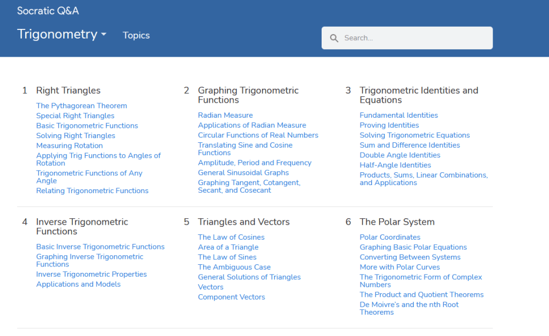549x336 pixels.
Task: Open the Fundamental Identities topic
Action: (x=398, y=115)
